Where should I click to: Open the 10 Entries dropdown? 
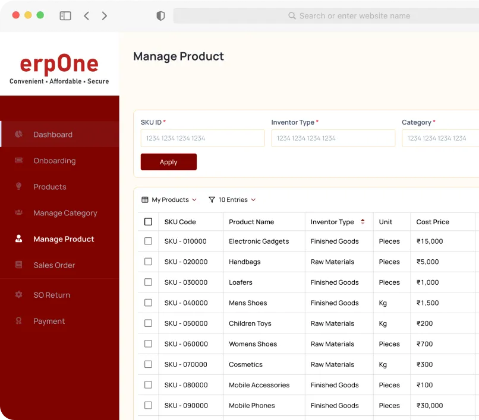click(232, 200)
